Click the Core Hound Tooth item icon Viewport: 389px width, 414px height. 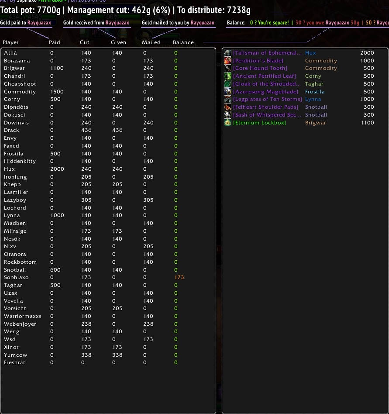click(x=227, y=68)
